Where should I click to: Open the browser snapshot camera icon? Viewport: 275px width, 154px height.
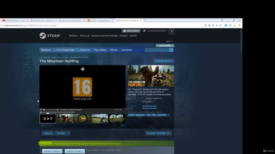pos(209,26)
